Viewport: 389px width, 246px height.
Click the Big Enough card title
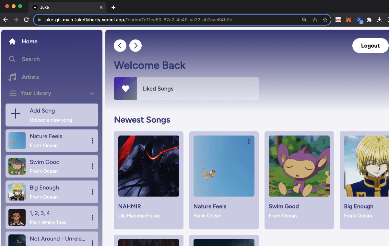359,206
